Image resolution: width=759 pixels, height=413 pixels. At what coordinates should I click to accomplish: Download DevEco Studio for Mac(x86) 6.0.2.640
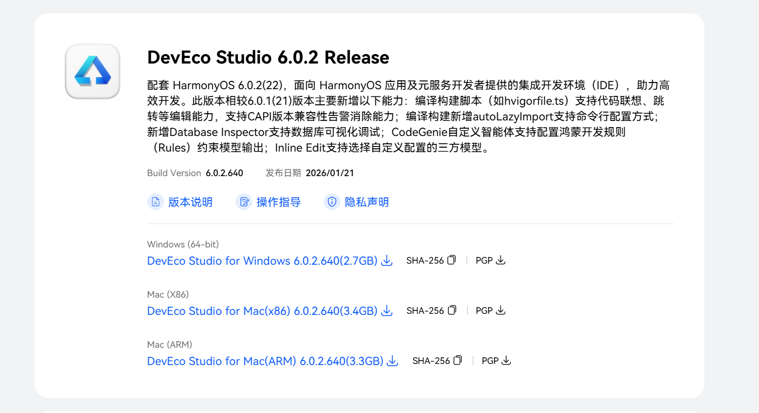[262, 311]
